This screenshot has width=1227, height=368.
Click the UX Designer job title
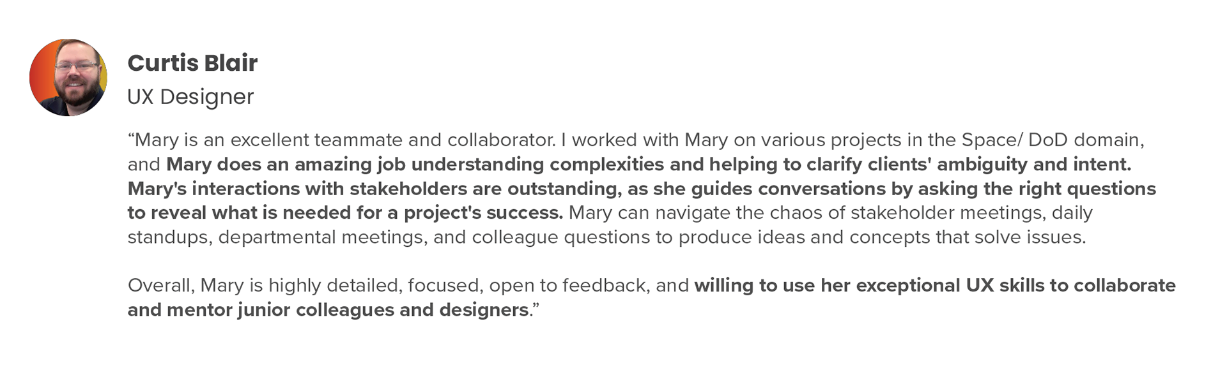click(190, 97)
